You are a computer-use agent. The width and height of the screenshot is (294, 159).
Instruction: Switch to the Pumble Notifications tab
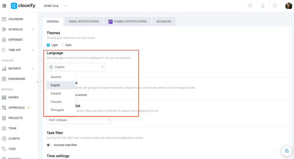tap(128, 21)
